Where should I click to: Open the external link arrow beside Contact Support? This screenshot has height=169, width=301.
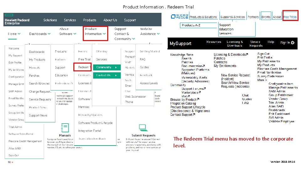tap(194, 115)
